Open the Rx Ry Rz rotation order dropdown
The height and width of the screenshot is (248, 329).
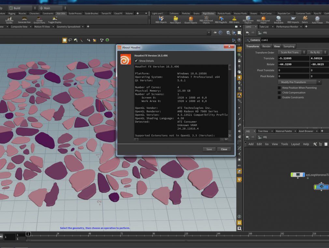point(317,52)
